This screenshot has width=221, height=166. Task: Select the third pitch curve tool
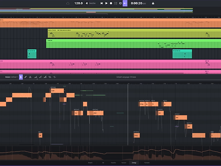click(x=45, y=77)
